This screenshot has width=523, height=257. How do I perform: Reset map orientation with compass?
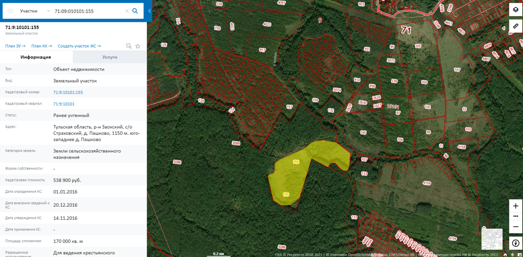(516, 243)
